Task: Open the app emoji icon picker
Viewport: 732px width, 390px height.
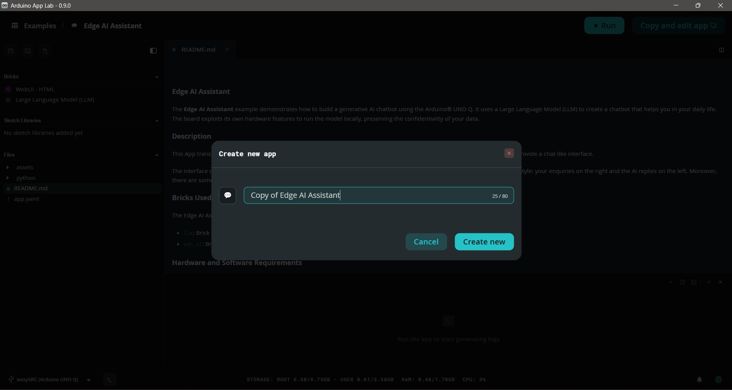Action: pyautogui.click(x=227, y=196)
